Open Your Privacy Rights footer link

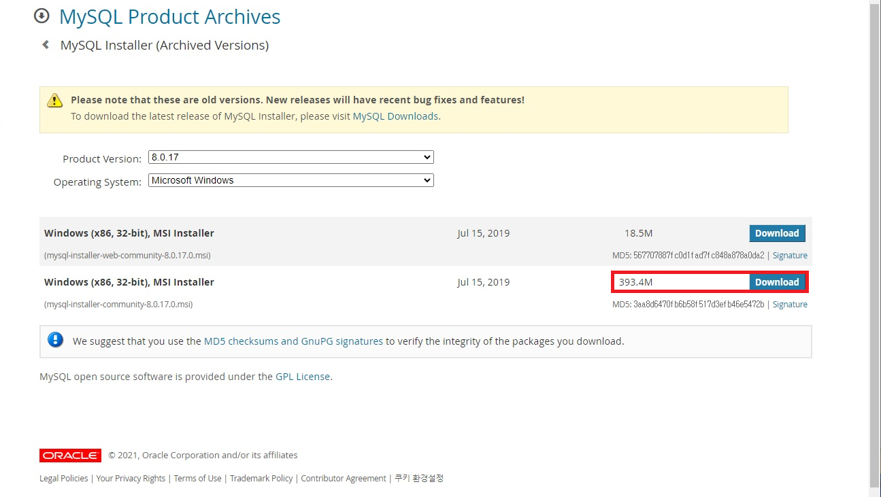pyautogui.click(x=131, y=479)
